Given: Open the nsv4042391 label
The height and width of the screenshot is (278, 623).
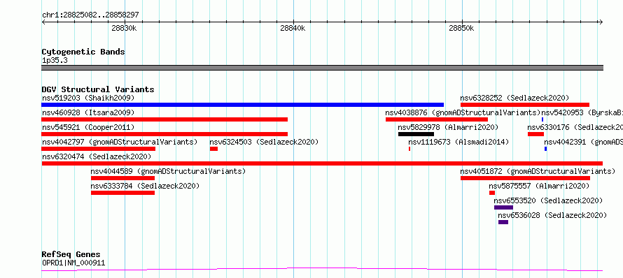Looking at the screenshot, I should pyautogui.click(x=583, y=142).
